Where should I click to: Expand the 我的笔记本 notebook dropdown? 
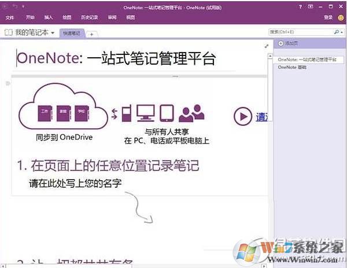point(53,33)
